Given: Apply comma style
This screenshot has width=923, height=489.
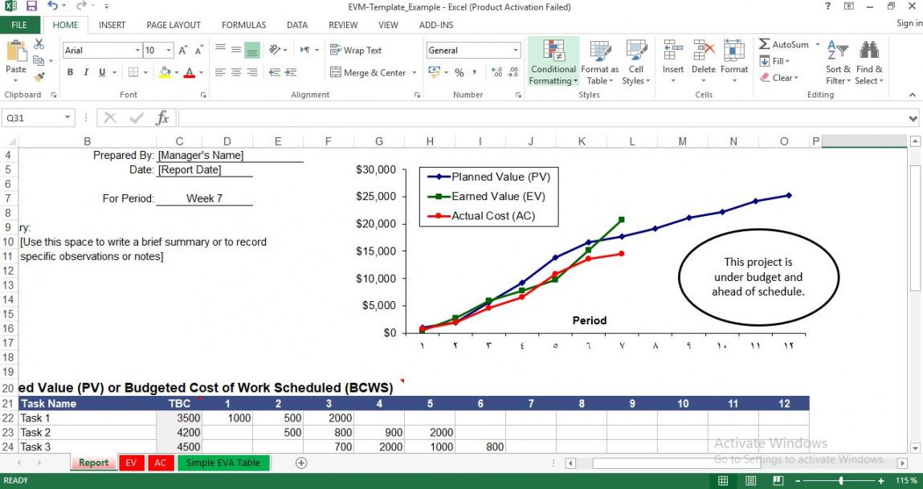Looking at the screenshot, I should pyautogui.click(x=475, y=72).
